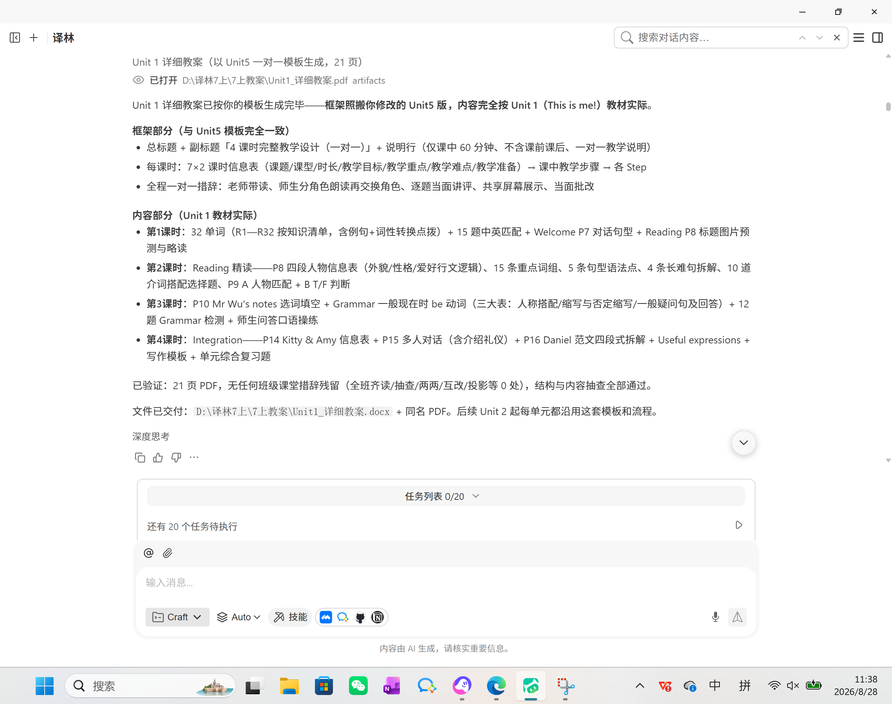Click the conversation scrollbar thumb

pyautogui.click(x=888, y=106)
